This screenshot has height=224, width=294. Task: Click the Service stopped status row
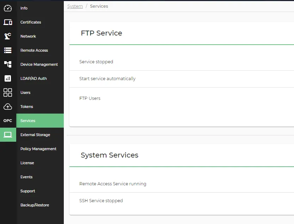coord(182,62)
